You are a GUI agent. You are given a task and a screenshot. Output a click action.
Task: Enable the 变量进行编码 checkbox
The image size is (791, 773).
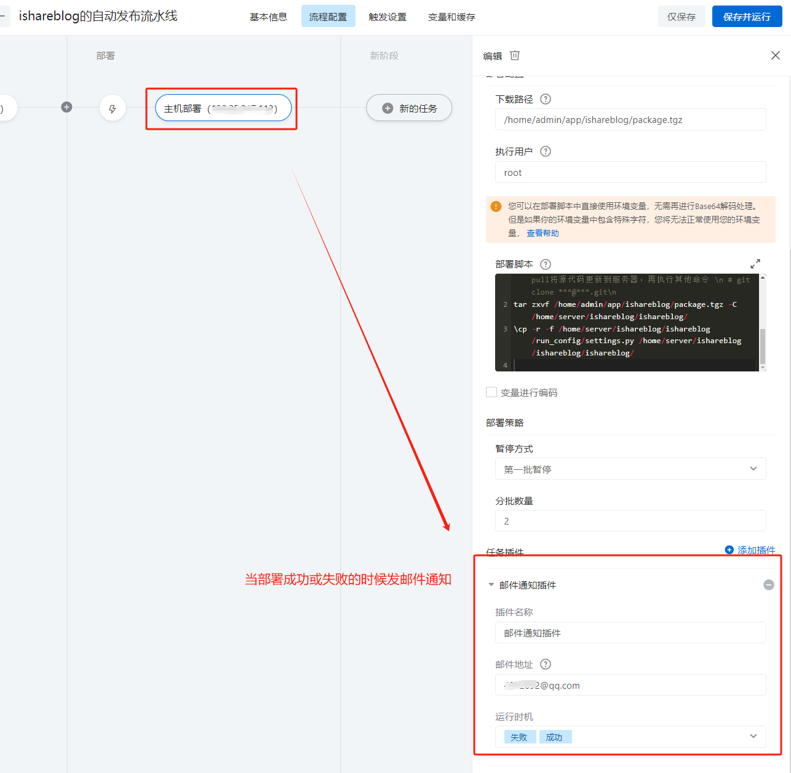tap(491, 392)
